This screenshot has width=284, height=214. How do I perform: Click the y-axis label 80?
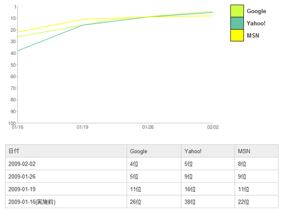pyautogui.click(x=13, y=100)
